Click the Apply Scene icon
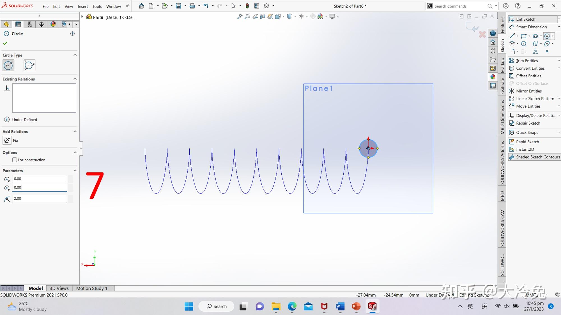 320,17
